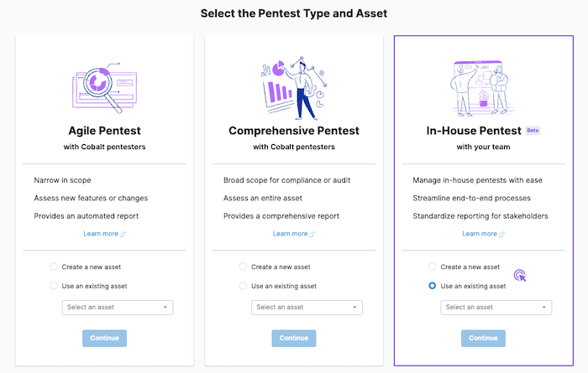This screenshot has width=588, height=373.
Task: Select 'Create a new asset' for In-House Pentest
Action: coord(433,267)
